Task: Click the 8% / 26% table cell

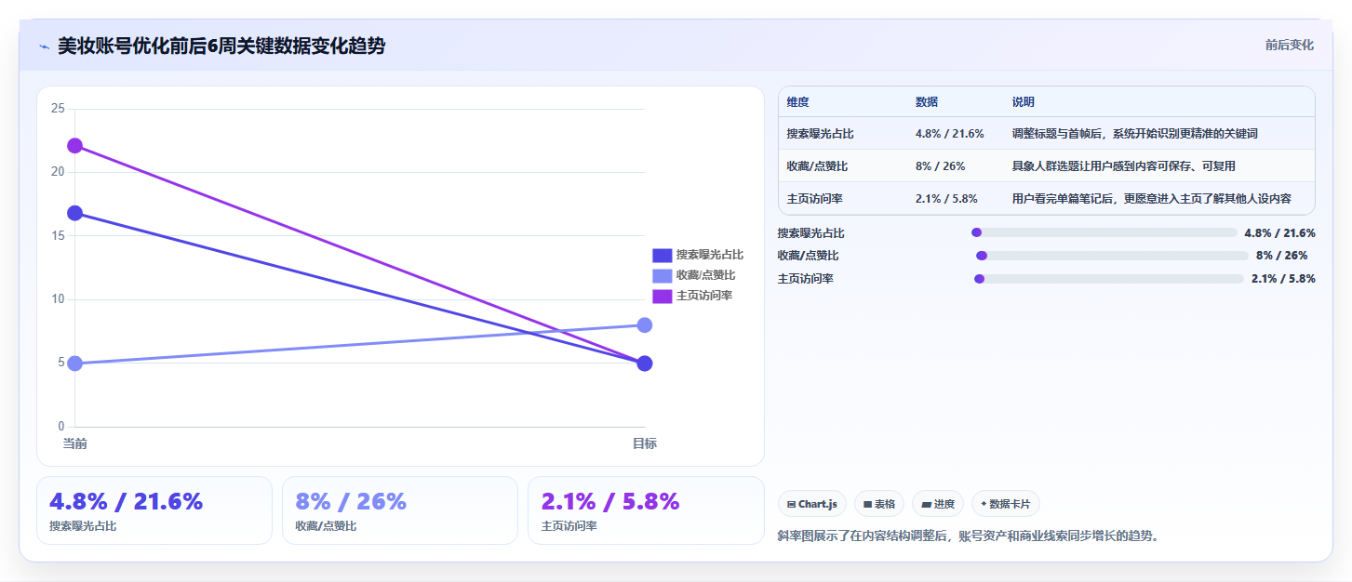Action: tap(940, 166)
